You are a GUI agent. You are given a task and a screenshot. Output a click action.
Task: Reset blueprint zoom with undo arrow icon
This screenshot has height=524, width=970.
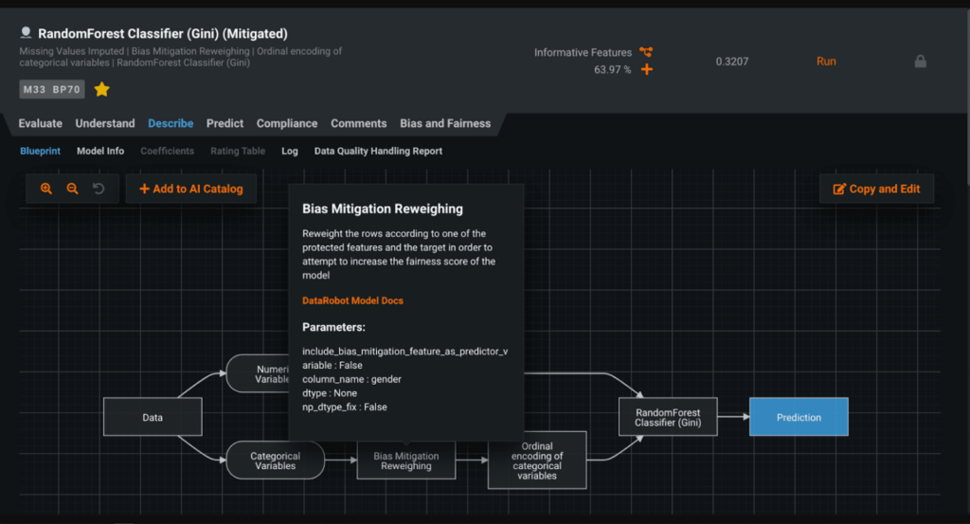pos(99,189)
